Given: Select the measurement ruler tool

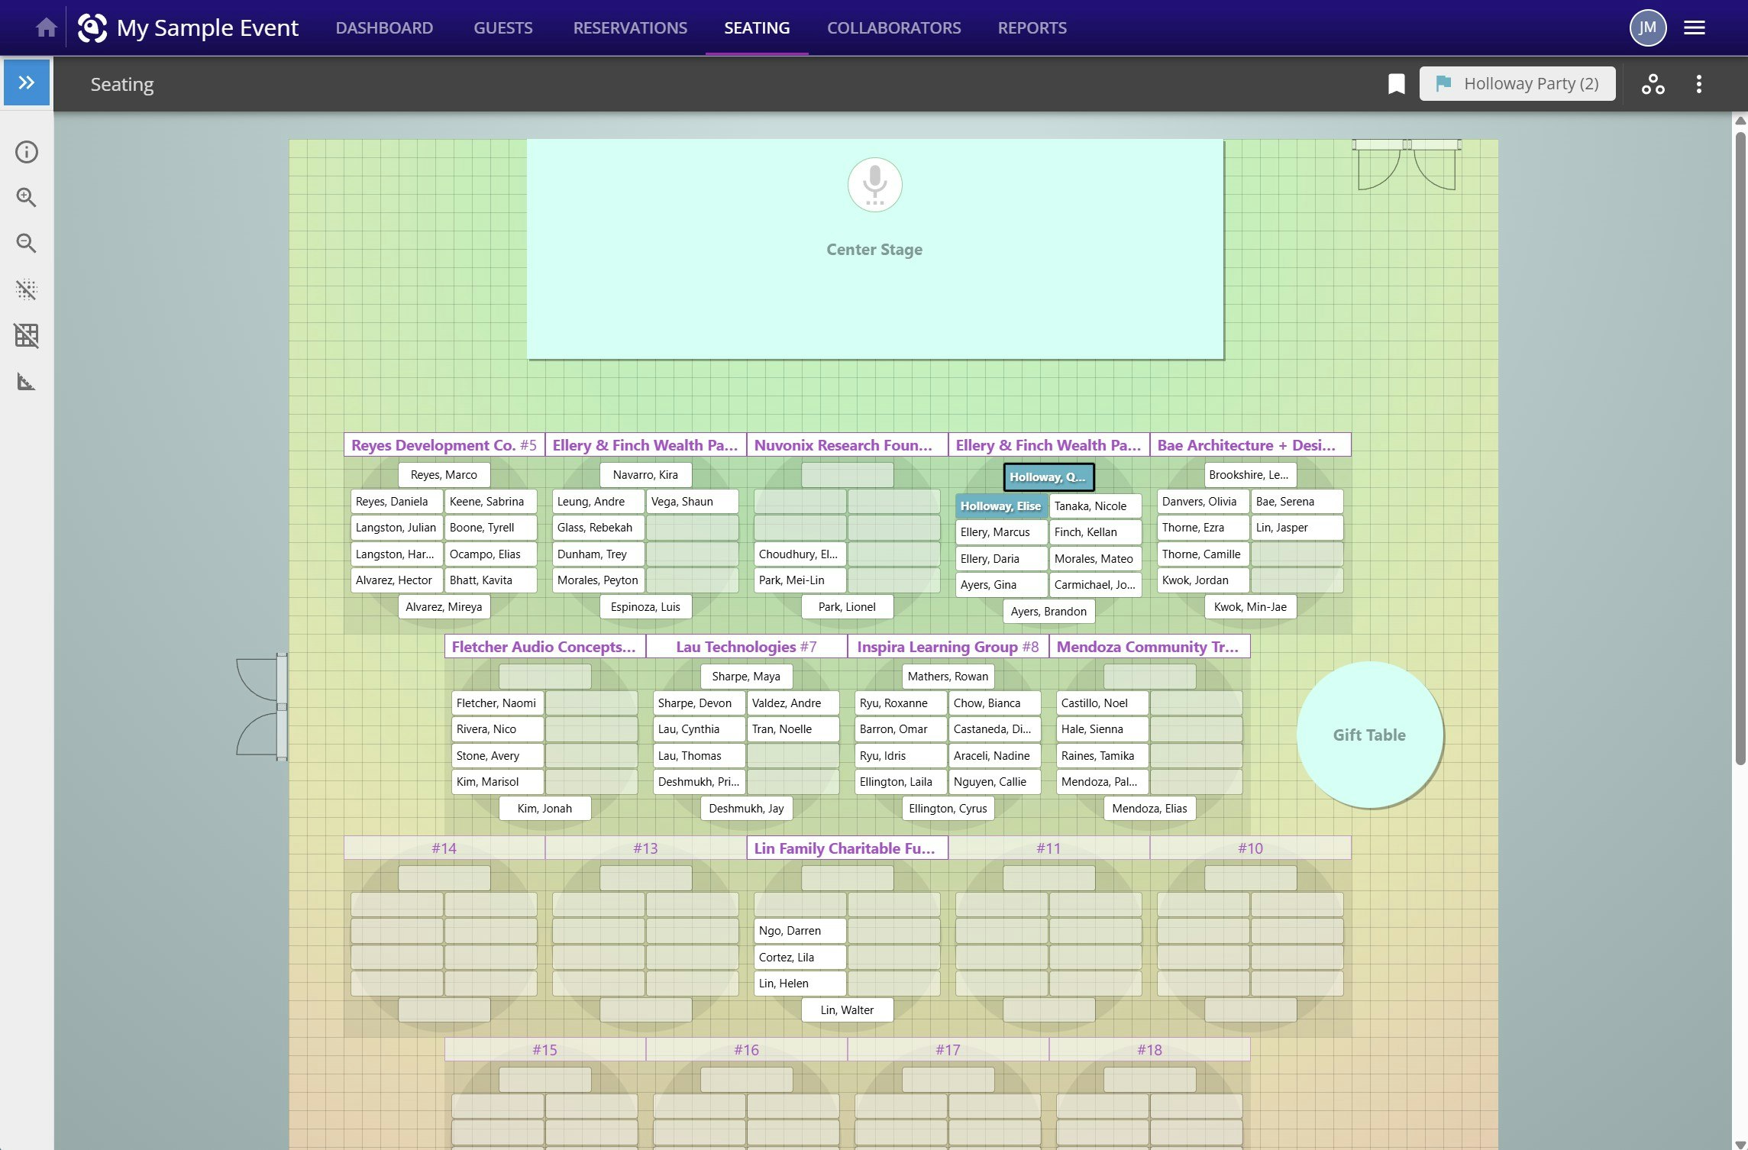Looking at the screenshot, I should tap(27, 382).
